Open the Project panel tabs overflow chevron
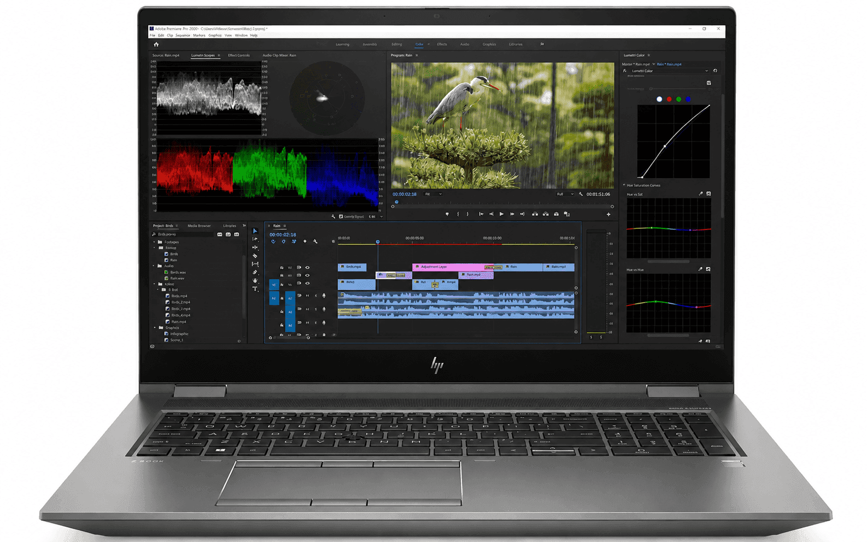The image size is (867, 542). coord(244,226)
